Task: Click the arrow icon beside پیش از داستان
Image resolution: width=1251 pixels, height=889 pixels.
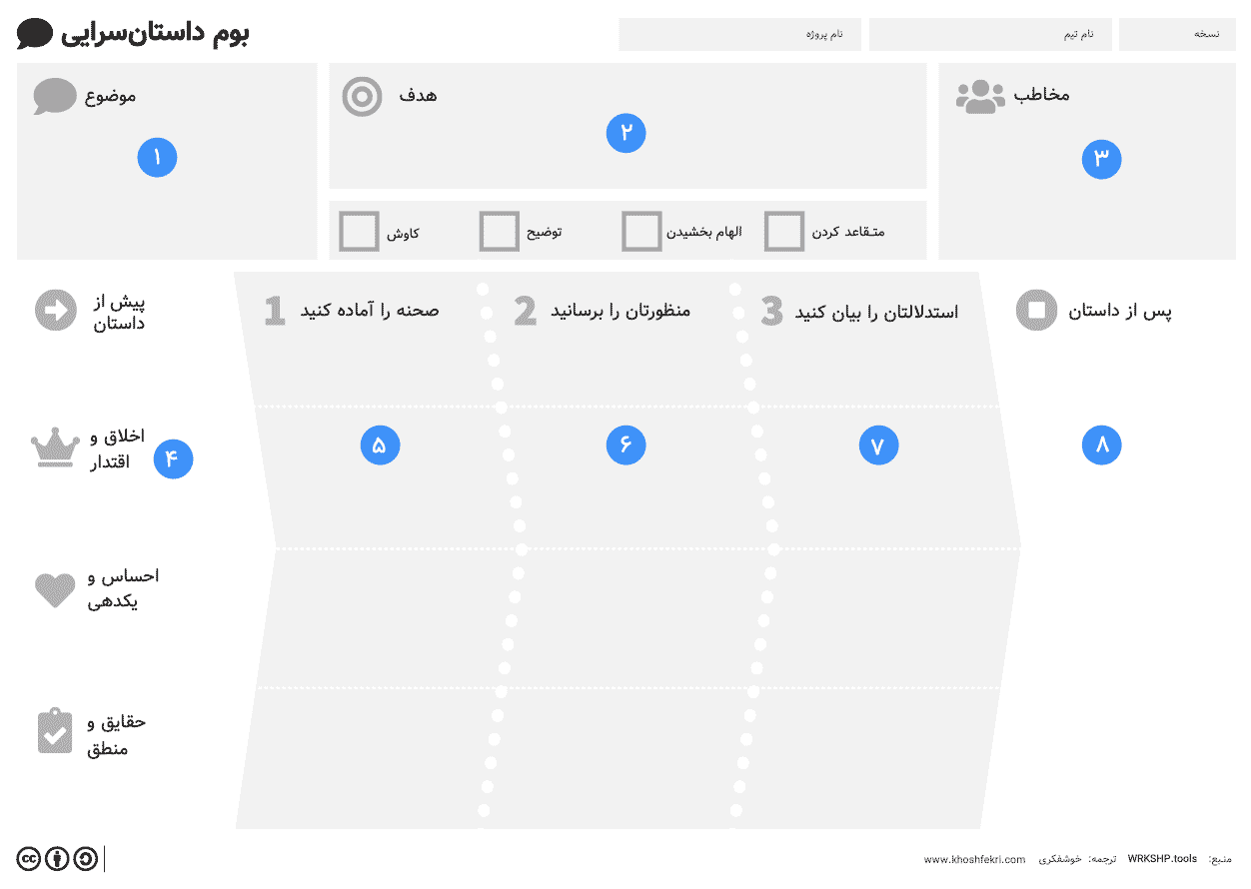Action: (55, 310)
